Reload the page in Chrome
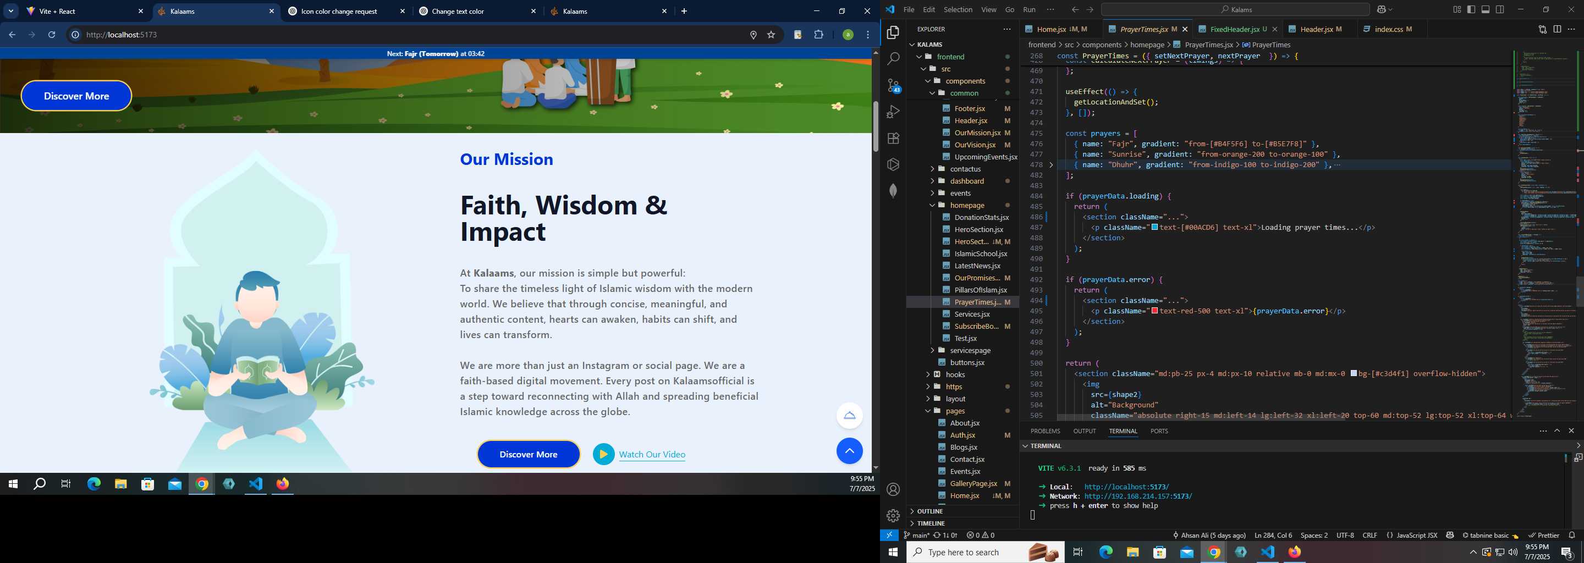This screenshot has width=1584, height=563. (52, 35)
